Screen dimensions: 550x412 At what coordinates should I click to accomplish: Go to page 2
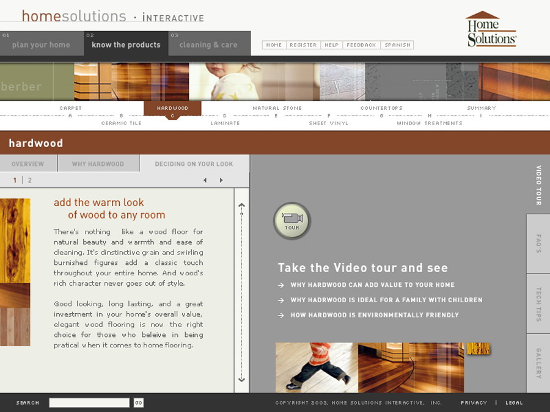30,180
